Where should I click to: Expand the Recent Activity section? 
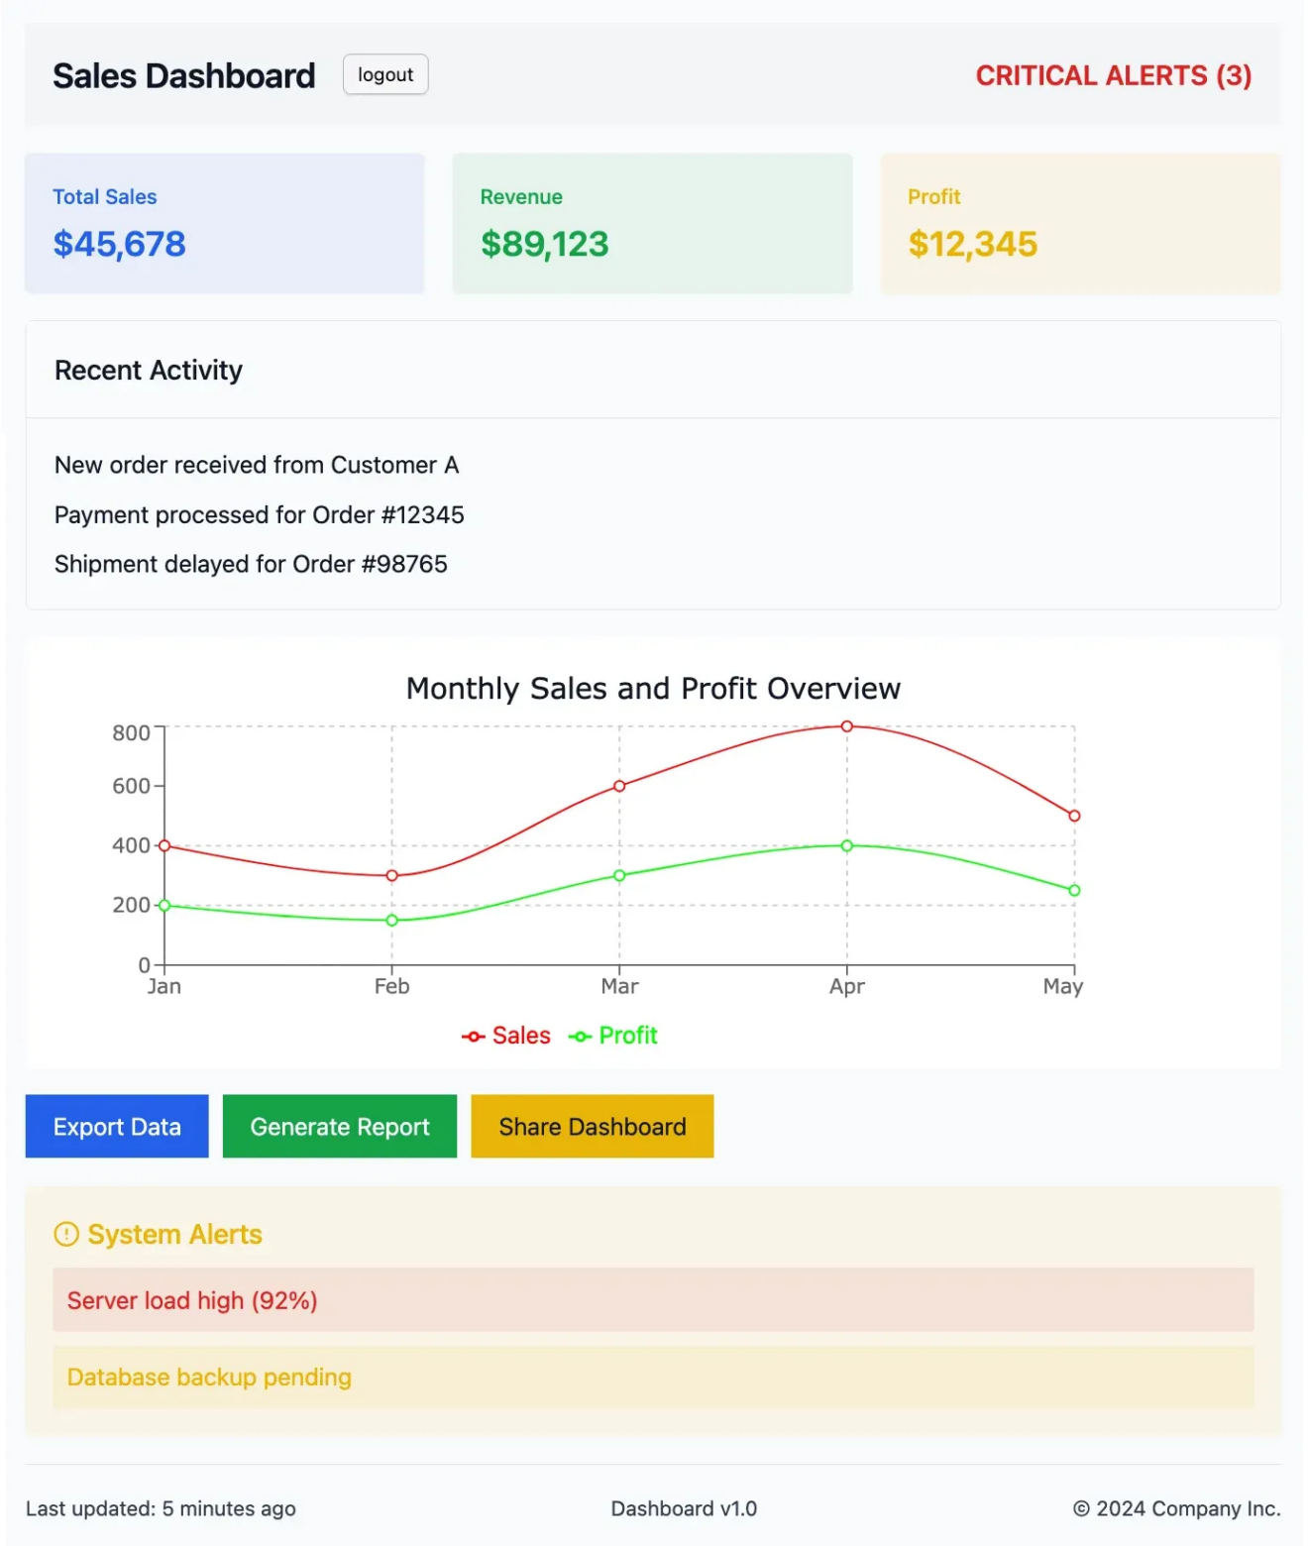pyautogui.click(x=148, y=370)
